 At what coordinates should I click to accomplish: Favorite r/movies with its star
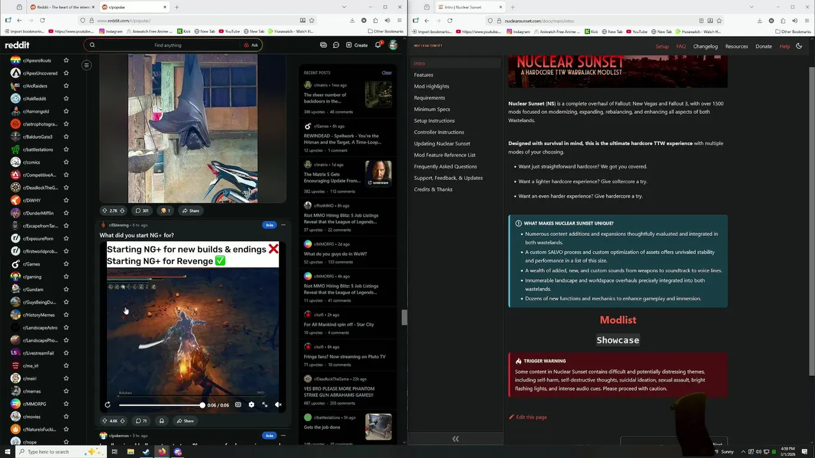click(66, 417)
